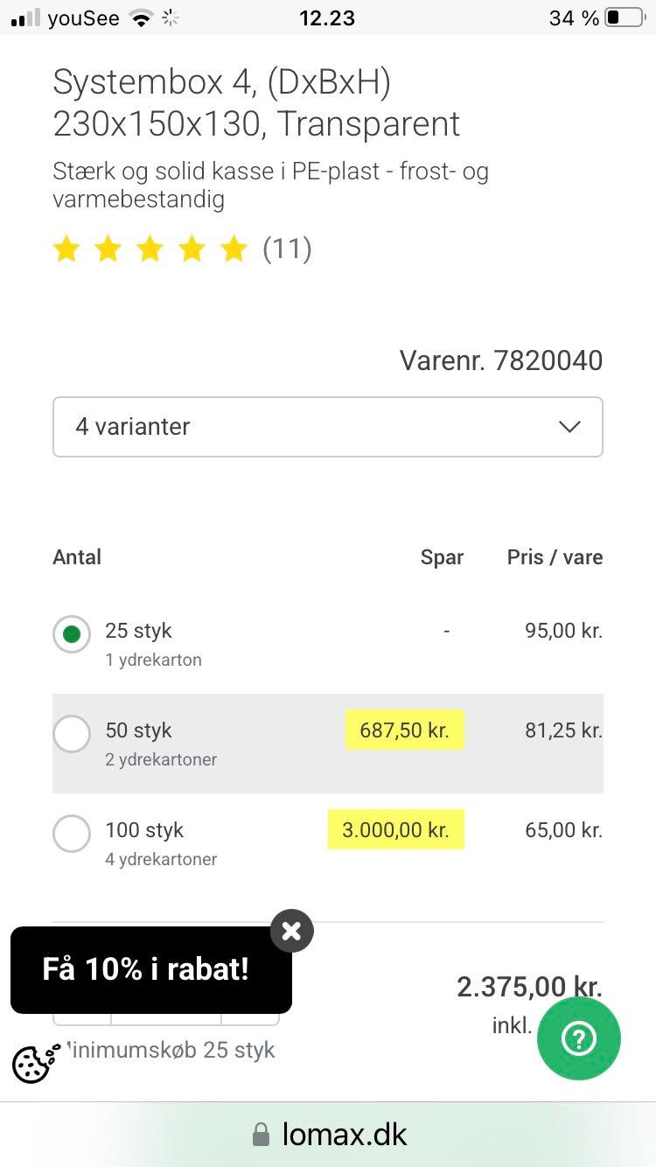
Task: Click the chevron arrow in variants selector
Action: pos(569,427)
